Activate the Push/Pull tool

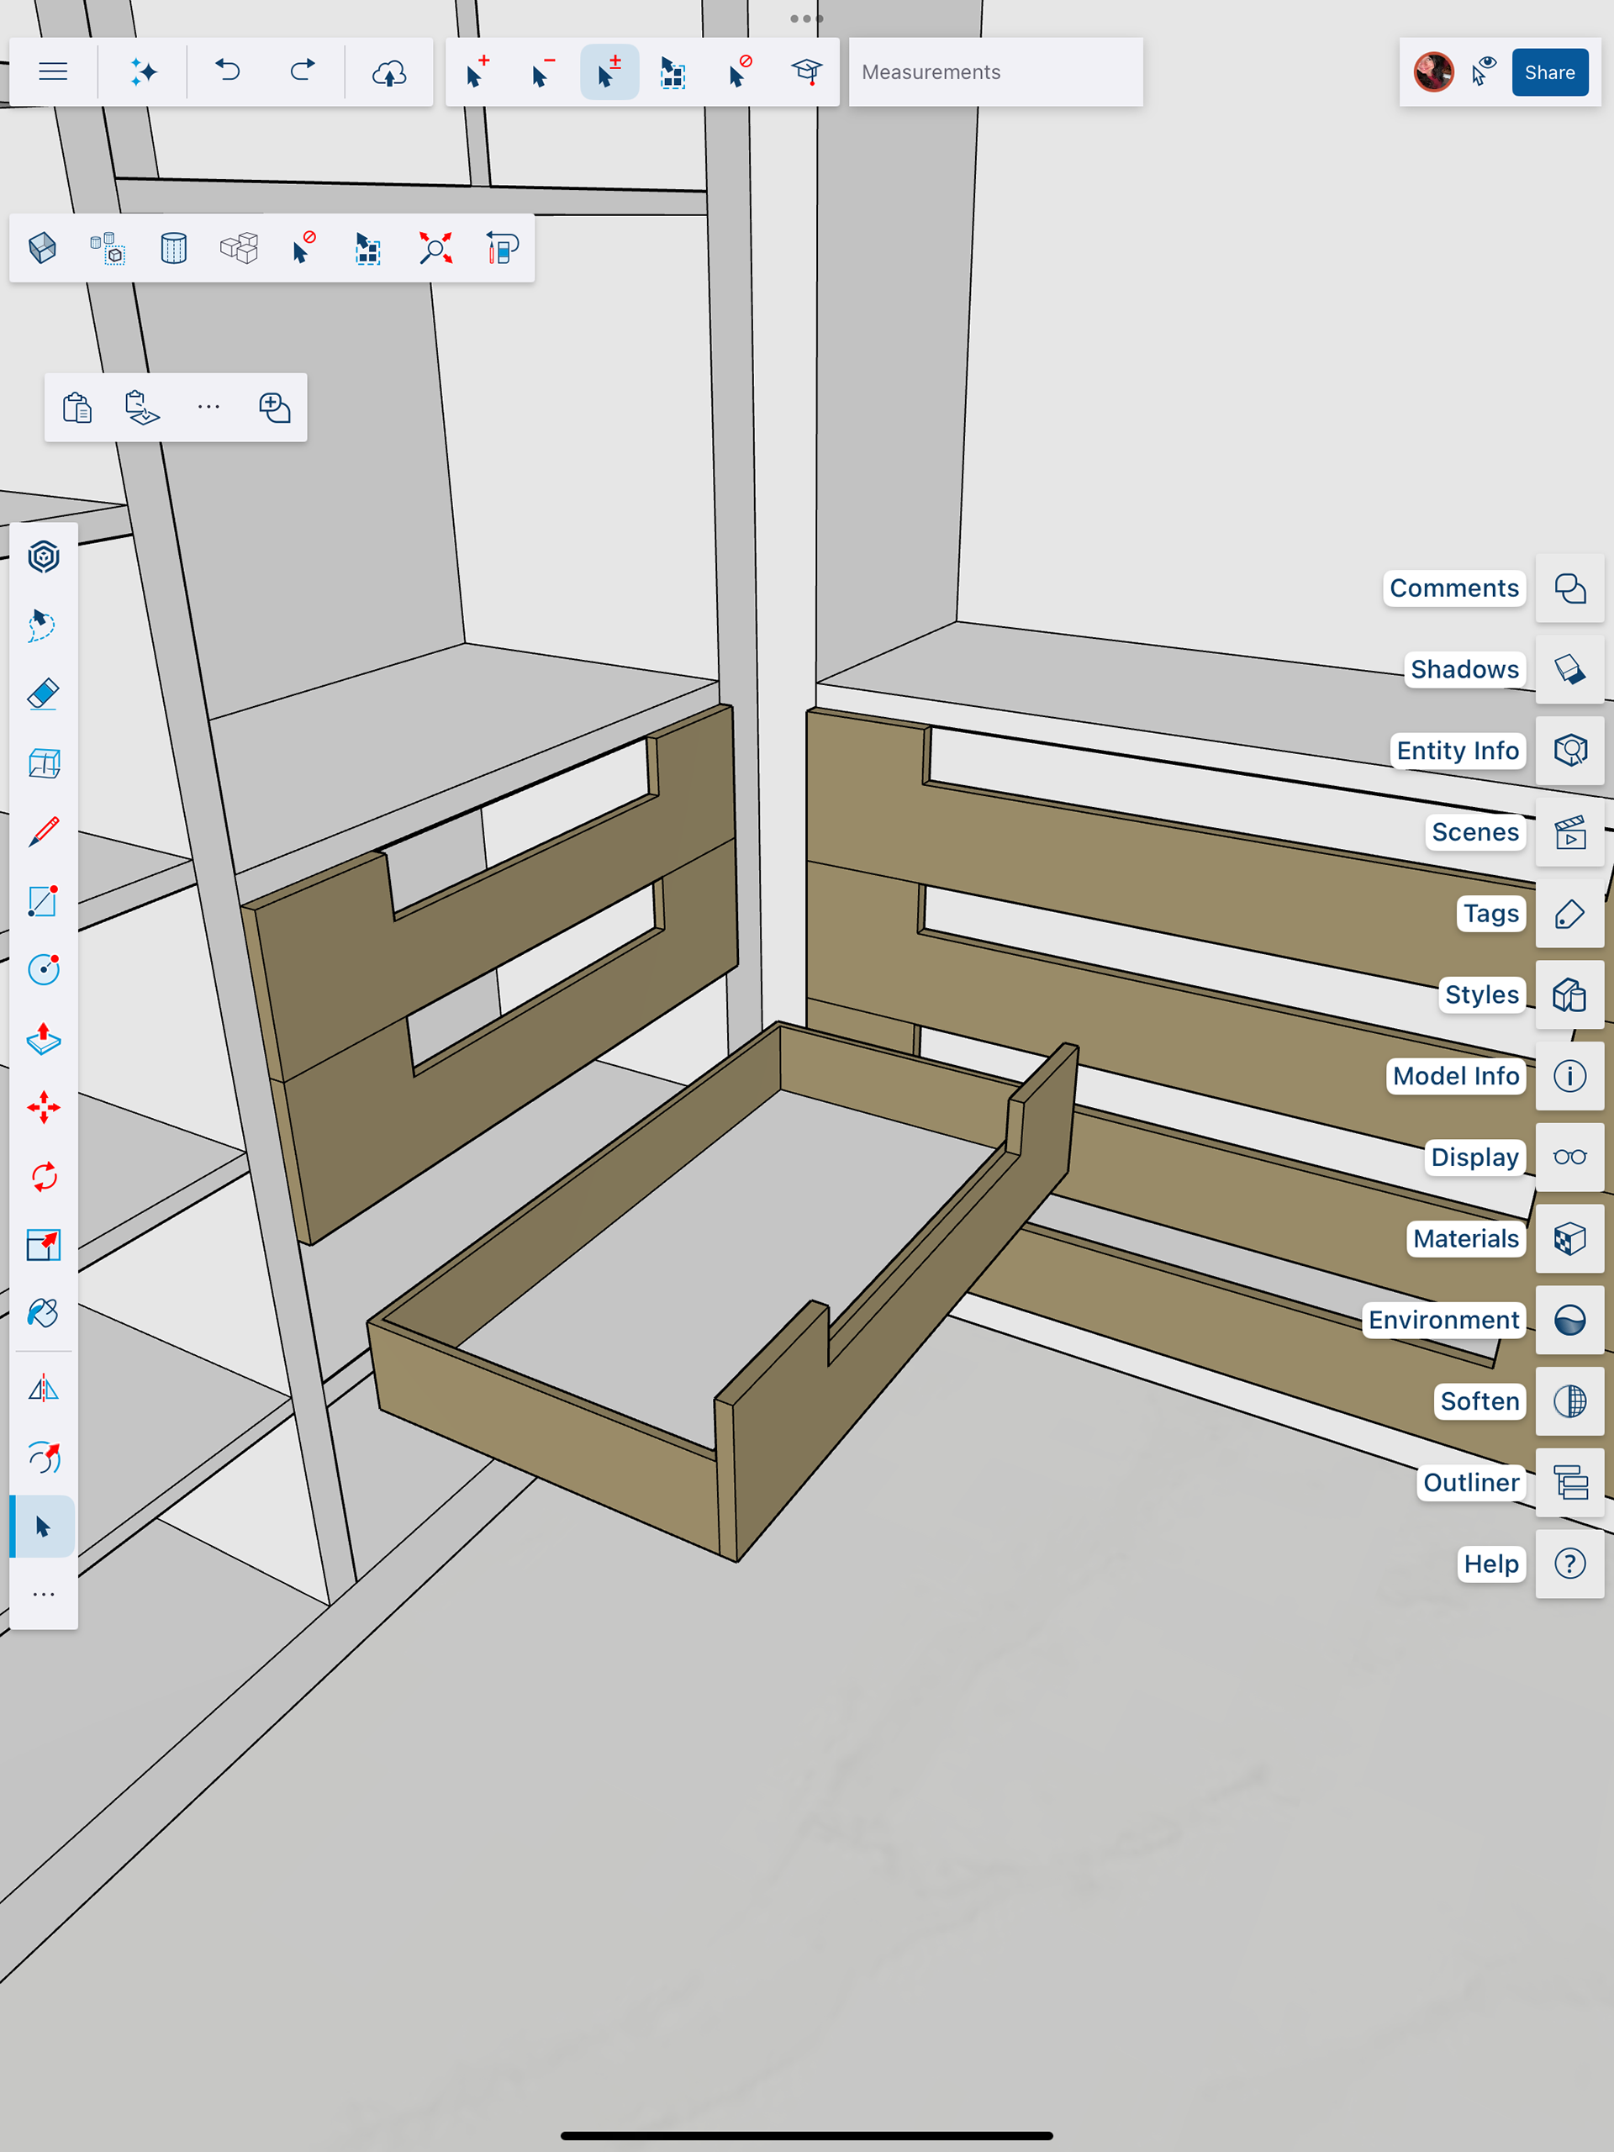tap(44, 1039)
